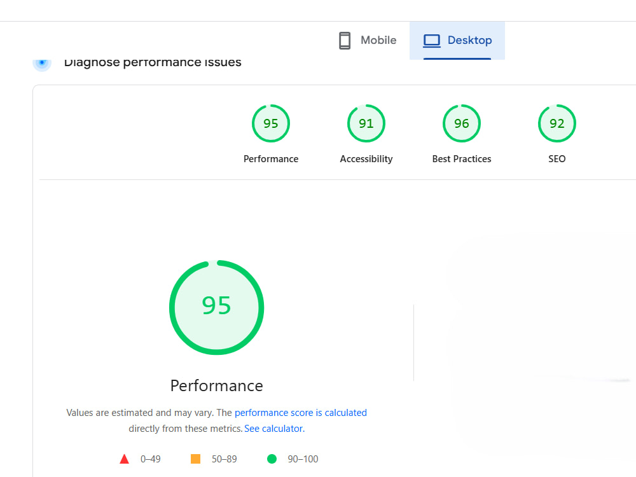Click the '50–89' legend text

pos(225,459)
